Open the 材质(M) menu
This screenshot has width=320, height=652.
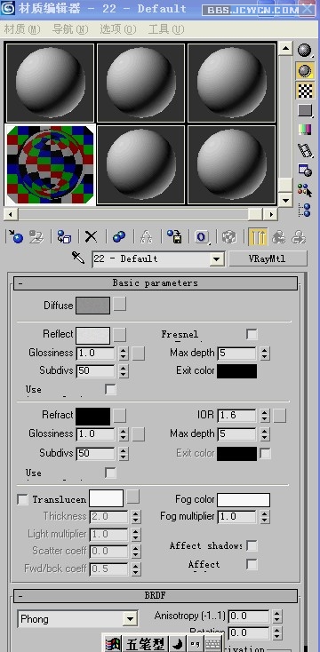coord(21,28)
